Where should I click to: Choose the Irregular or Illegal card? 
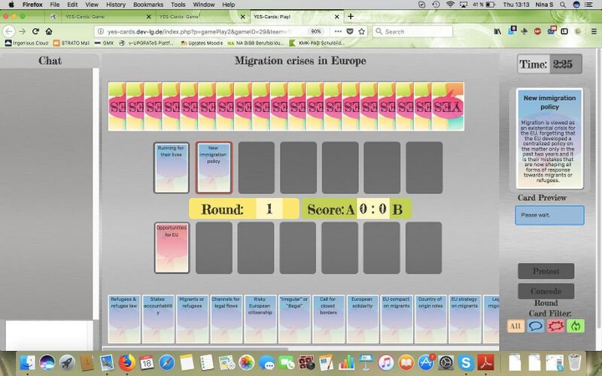294,319
